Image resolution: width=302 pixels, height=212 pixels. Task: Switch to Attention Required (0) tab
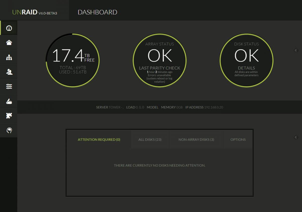click(99, 139)
